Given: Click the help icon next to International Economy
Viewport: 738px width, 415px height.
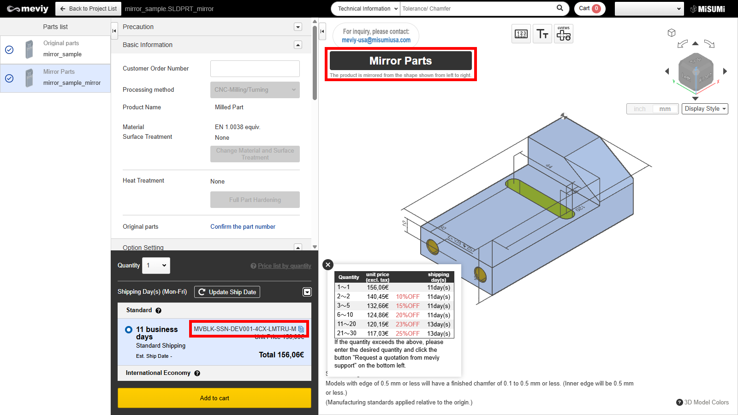Looking at the screenshot, I should pyautogui.click(x=197, y=373).
